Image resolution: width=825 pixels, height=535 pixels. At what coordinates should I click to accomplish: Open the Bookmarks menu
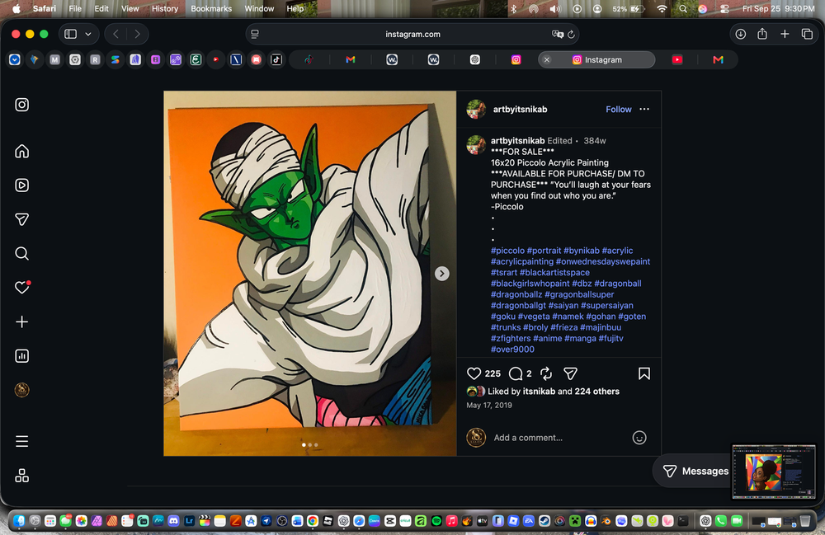(211, 8)
